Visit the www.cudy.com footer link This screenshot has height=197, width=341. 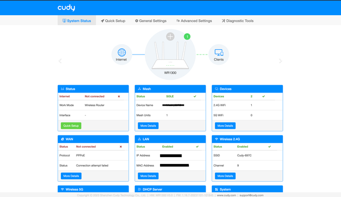(x=227, y=195)
